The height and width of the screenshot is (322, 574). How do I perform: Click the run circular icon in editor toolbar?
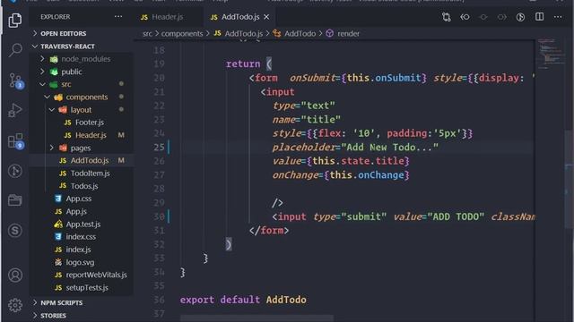[x=520, y=17]
